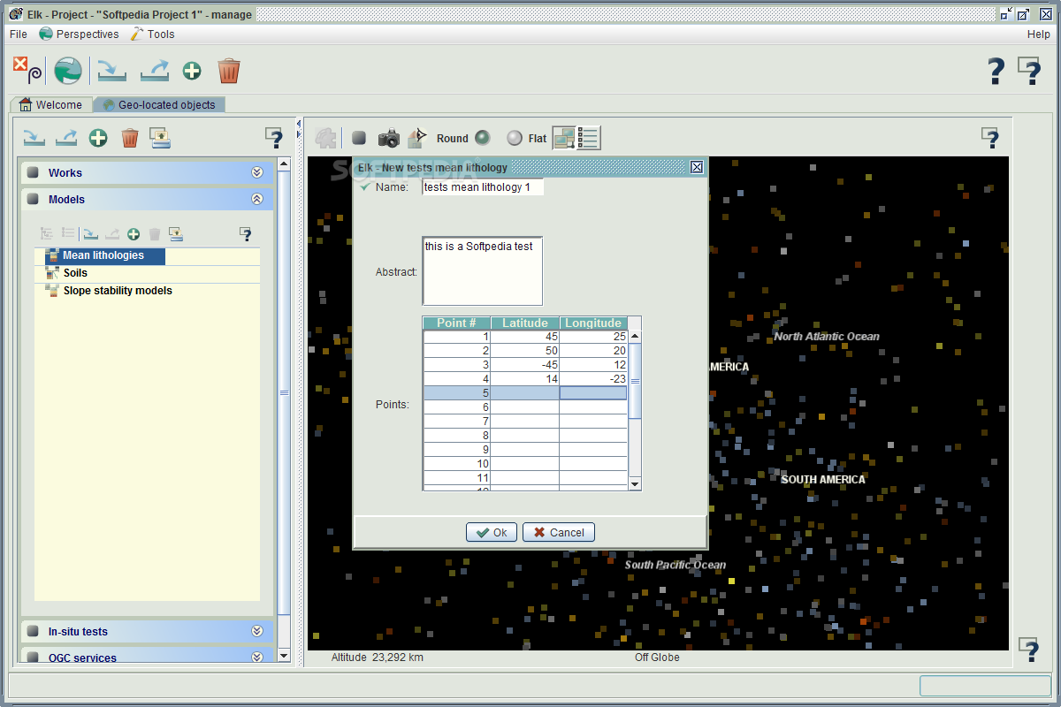1061x707 pixels.
Task: Click the checklist layers icon in map toolbar
Action: point(589,138)
